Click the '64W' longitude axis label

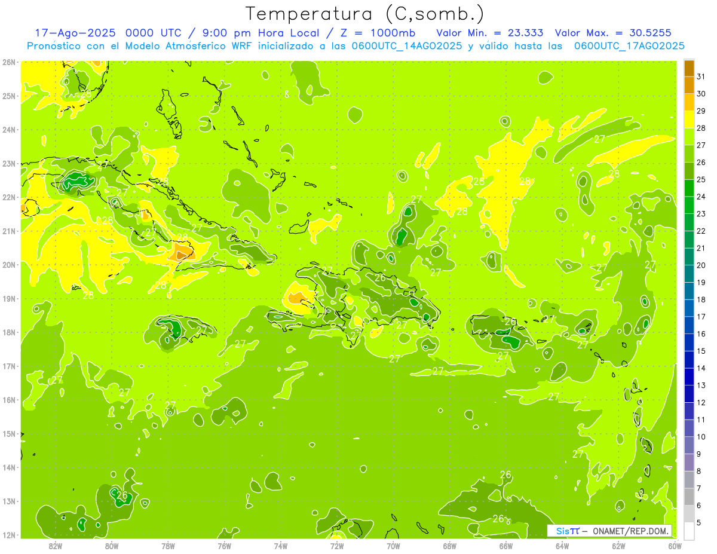562,546
